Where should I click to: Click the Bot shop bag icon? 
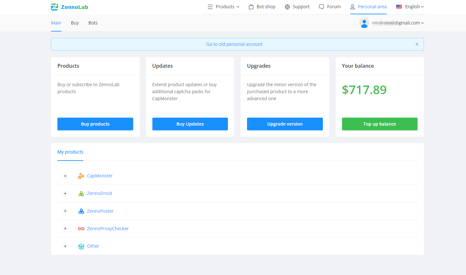pos(251,7)
